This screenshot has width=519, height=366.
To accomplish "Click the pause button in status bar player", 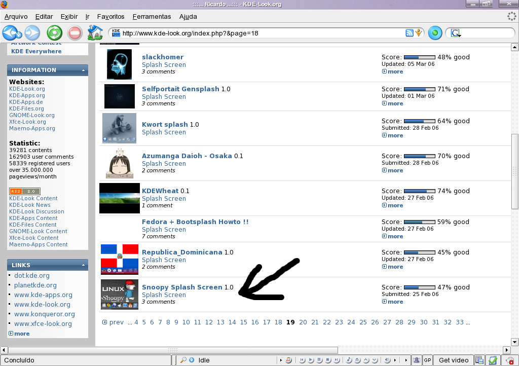I will [x=319, y=360].
